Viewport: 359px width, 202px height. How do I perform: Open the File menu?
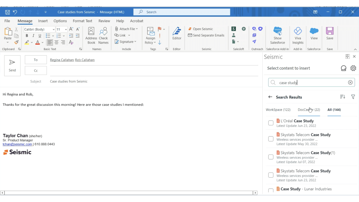point(7,21)
